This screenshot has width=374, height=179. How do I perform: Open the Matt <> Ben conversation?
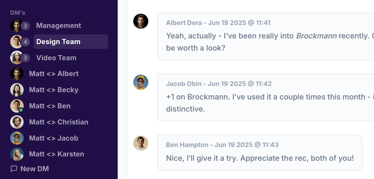(50, 106)
